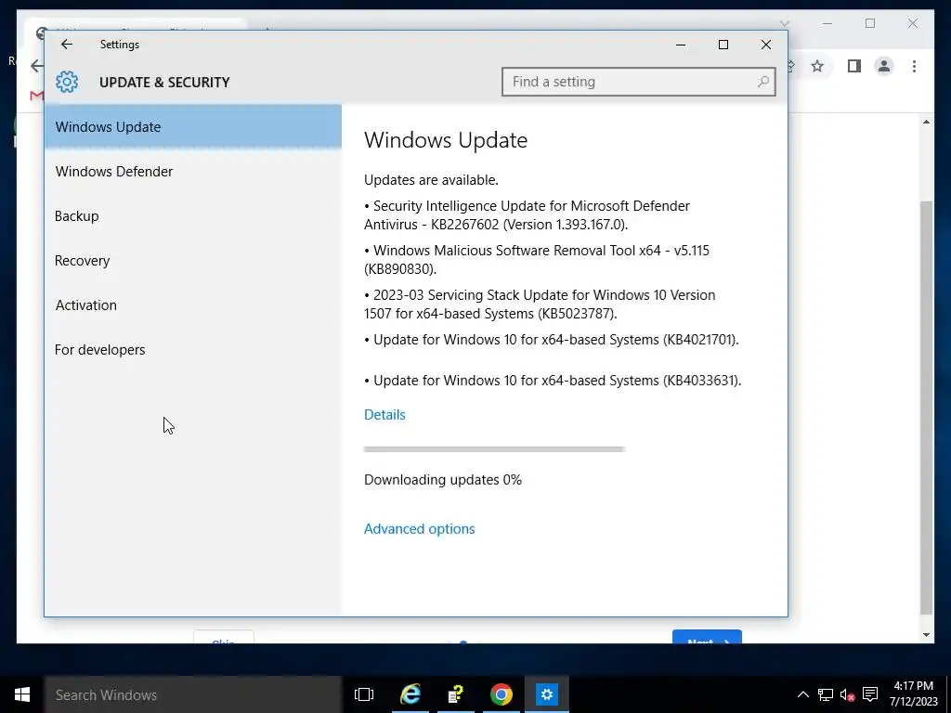Open Chrome tab search dropdown chevron
Viewport: 951px width, 713px height.
click(x=784, y=23)
